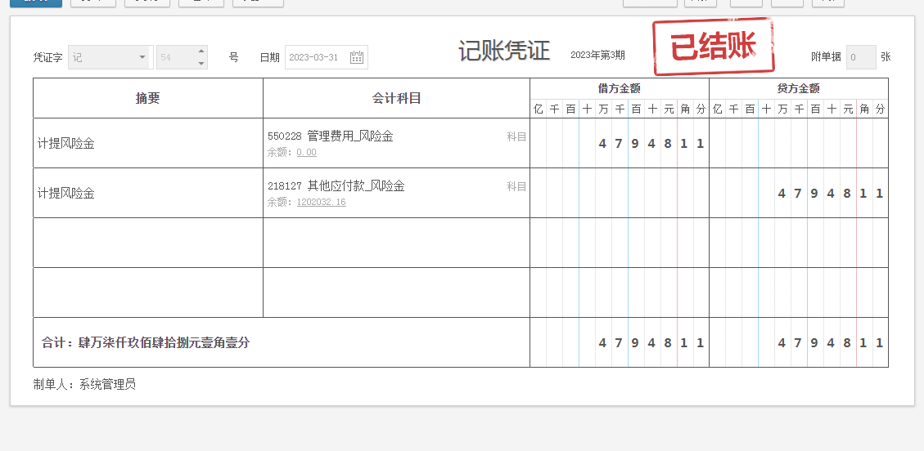Select the first row's 计提风险金 summary cell
Screen dimensions: 924x451
[147, 143]
